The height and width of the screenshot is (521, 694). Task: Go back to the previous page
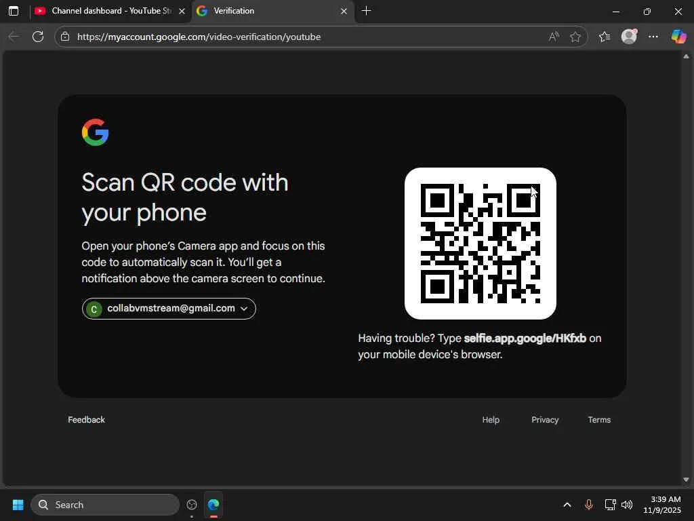point(14,37)
